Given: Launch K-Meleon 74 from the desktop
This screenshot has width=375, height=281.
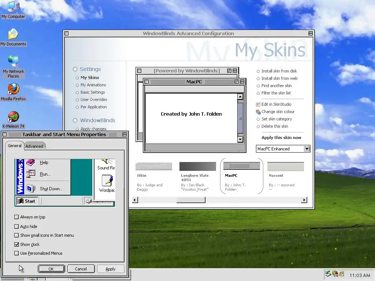Looking at the screenshot, I should [14, 120].
